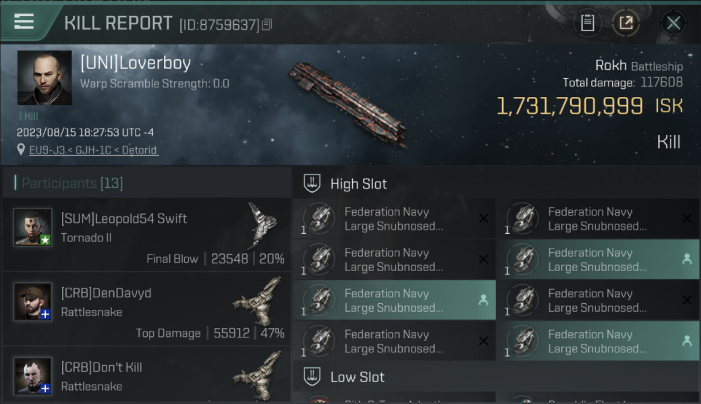The width and height of the screenshot is (701, 404).
Task: Click the Low Slot shield icon
Action: [x=312, y=377]
